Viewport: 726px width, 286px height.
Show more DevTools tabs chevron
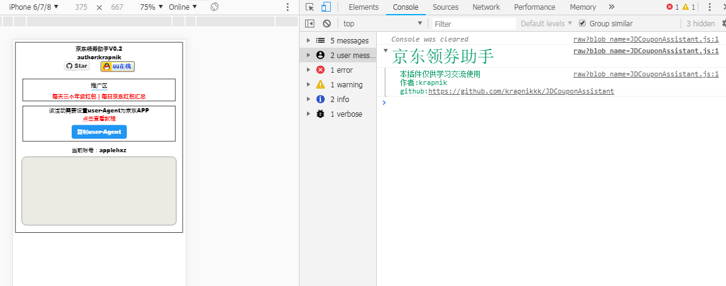(611, 7)
